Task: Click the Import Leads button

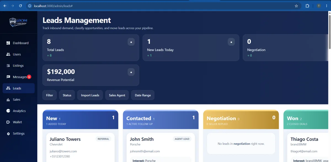Action: (x=90, y=95)
